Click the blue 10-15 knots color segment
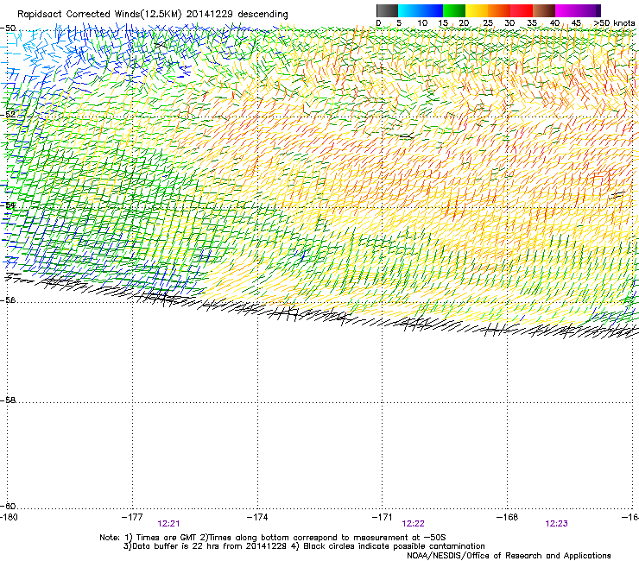639x561 pixels. 432,10
